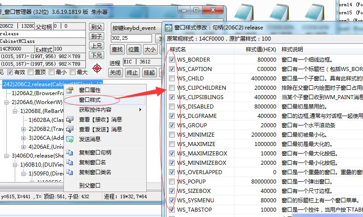Screen dimensions: 363x217
Task: Expand the 3)206CA,{Add tree node
Action: coord(23,138)
